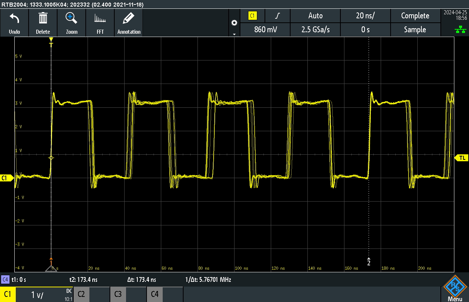Adjust the 860 mV trigger level field

click(x=265, y=30)
